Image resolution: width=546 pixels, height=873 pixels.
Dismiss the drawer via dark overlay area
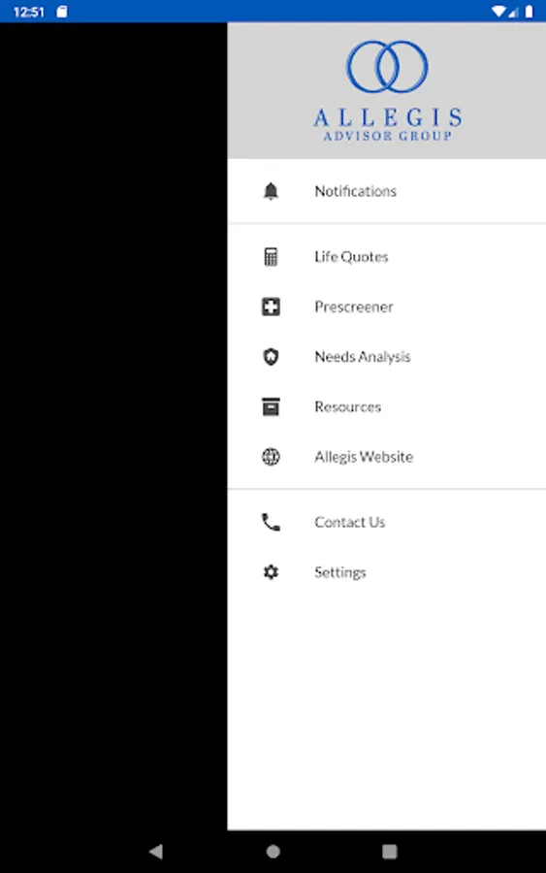(113, 426)
